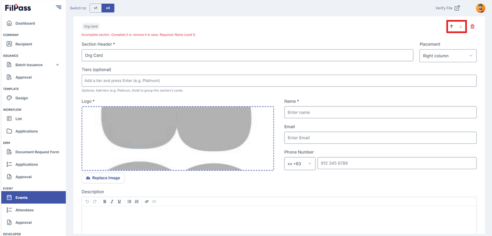The image size is (492, 236).
Task: Insert a bulleted list in the description
Action: click(x=129, y=202)
